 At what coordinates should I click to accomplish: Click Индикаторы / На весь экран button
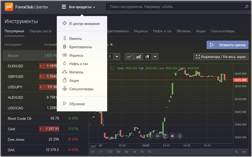click(221, 57)
